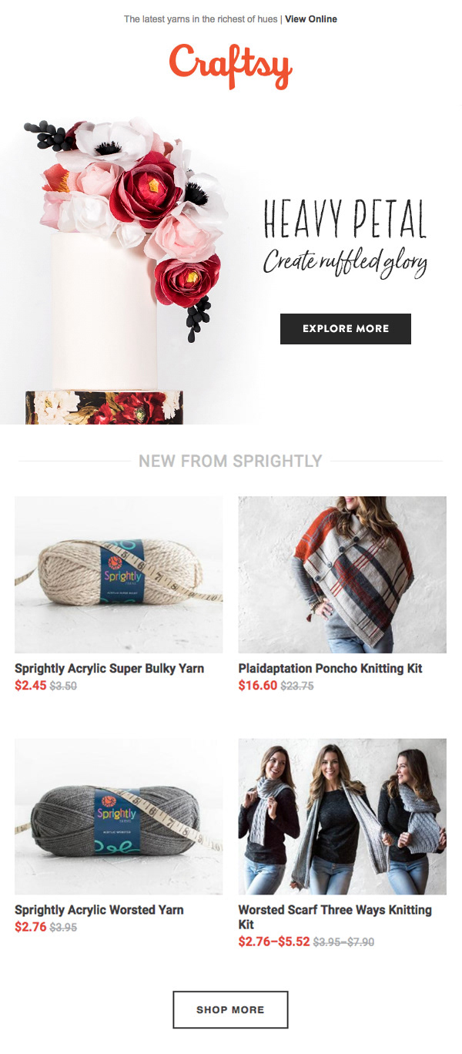This screenshot has height=1054, width=462.
Task: Click the floral patterned cake base tier
Action: point(104,408)
